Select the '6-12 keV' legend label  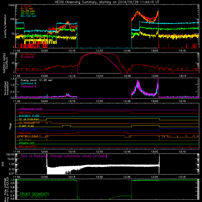coord(27,9)
